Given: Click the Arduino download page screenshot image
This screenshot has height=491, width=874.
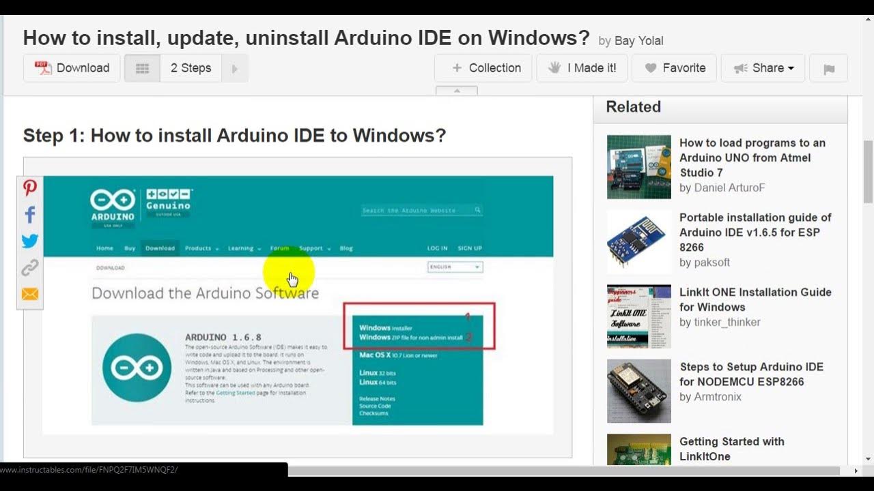Looking at the screenshot, I should [x=298, y=306].
